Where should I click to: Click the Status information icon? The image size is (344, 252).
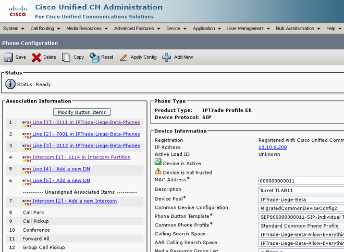pyautogui.click(x=10, y=84)
